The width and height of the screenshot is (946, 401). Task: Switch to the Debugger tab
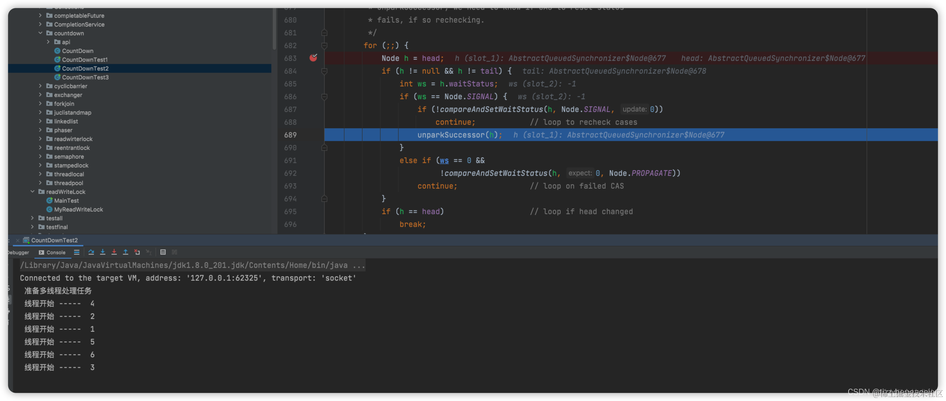point(18,252)
